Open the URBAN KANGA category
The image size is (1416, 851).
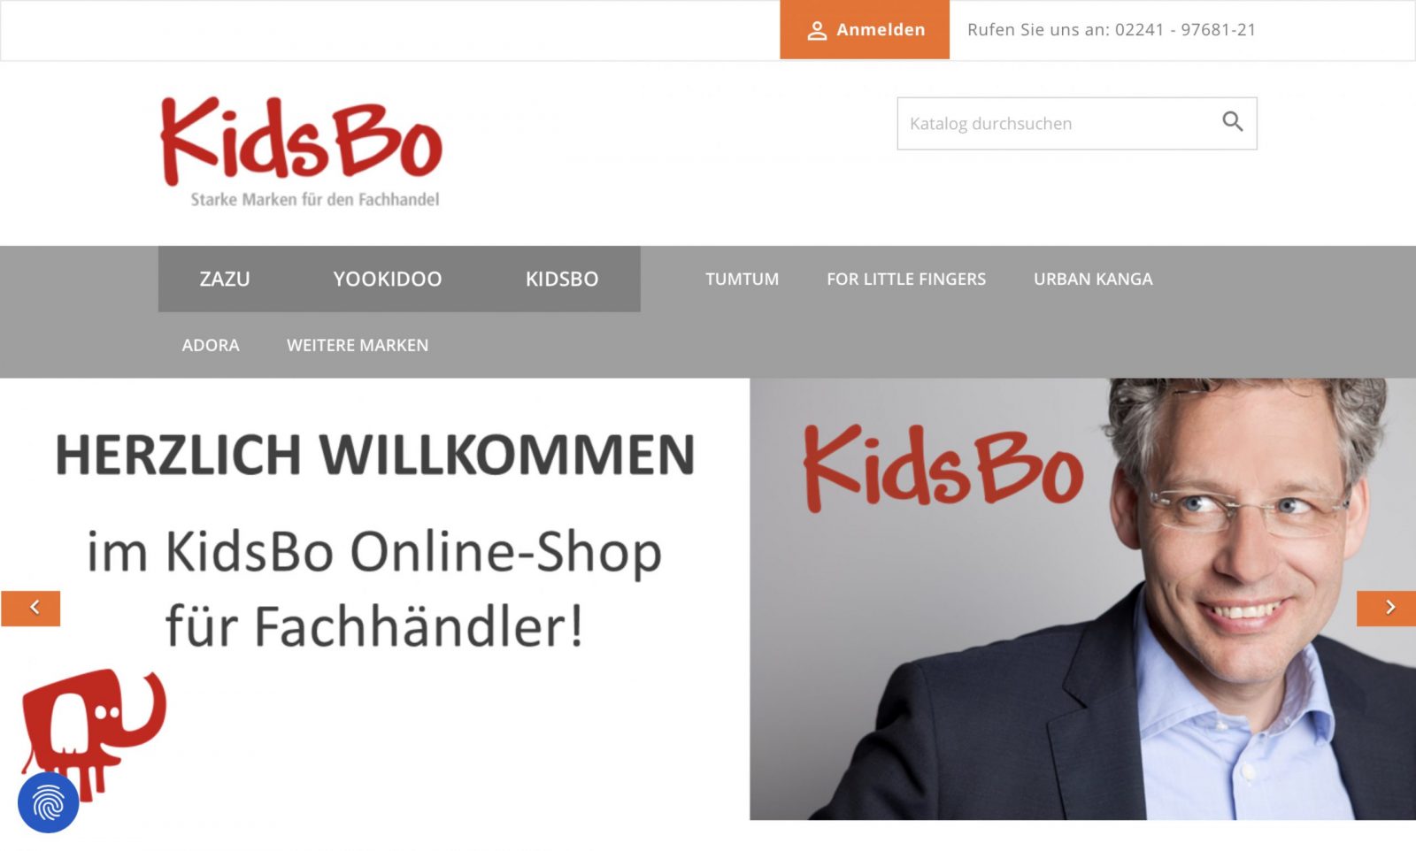pyautogui.click(x=1093, y=279)
